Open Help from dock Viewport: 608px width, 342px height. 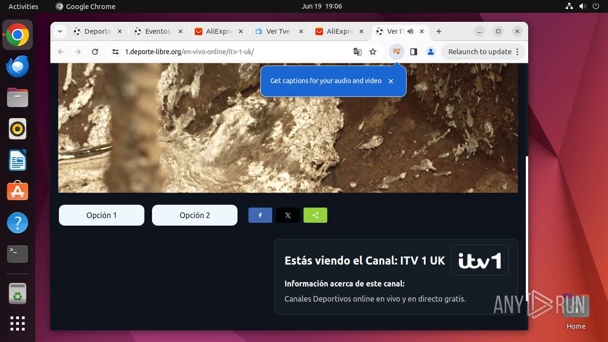[x=18, y=223]
